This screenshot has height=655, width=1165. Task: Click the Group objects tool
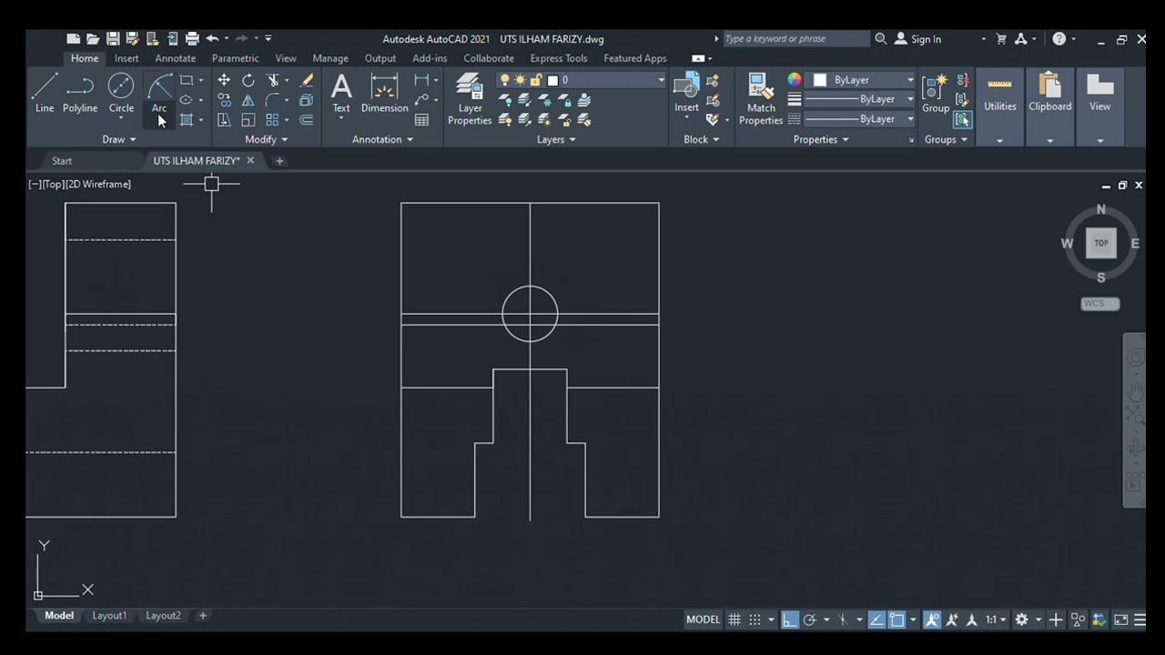click(936, 94)
